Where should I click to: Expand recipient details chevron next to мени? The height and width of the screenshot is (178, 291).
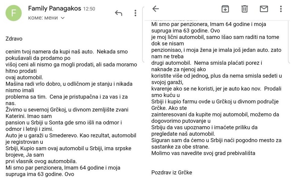(x=63, y=18)
